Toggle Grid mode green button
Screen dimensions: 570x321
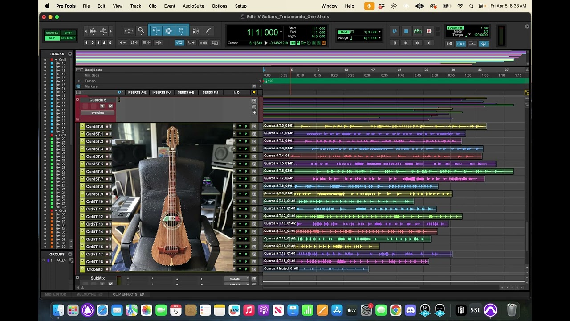coord(344,32)
